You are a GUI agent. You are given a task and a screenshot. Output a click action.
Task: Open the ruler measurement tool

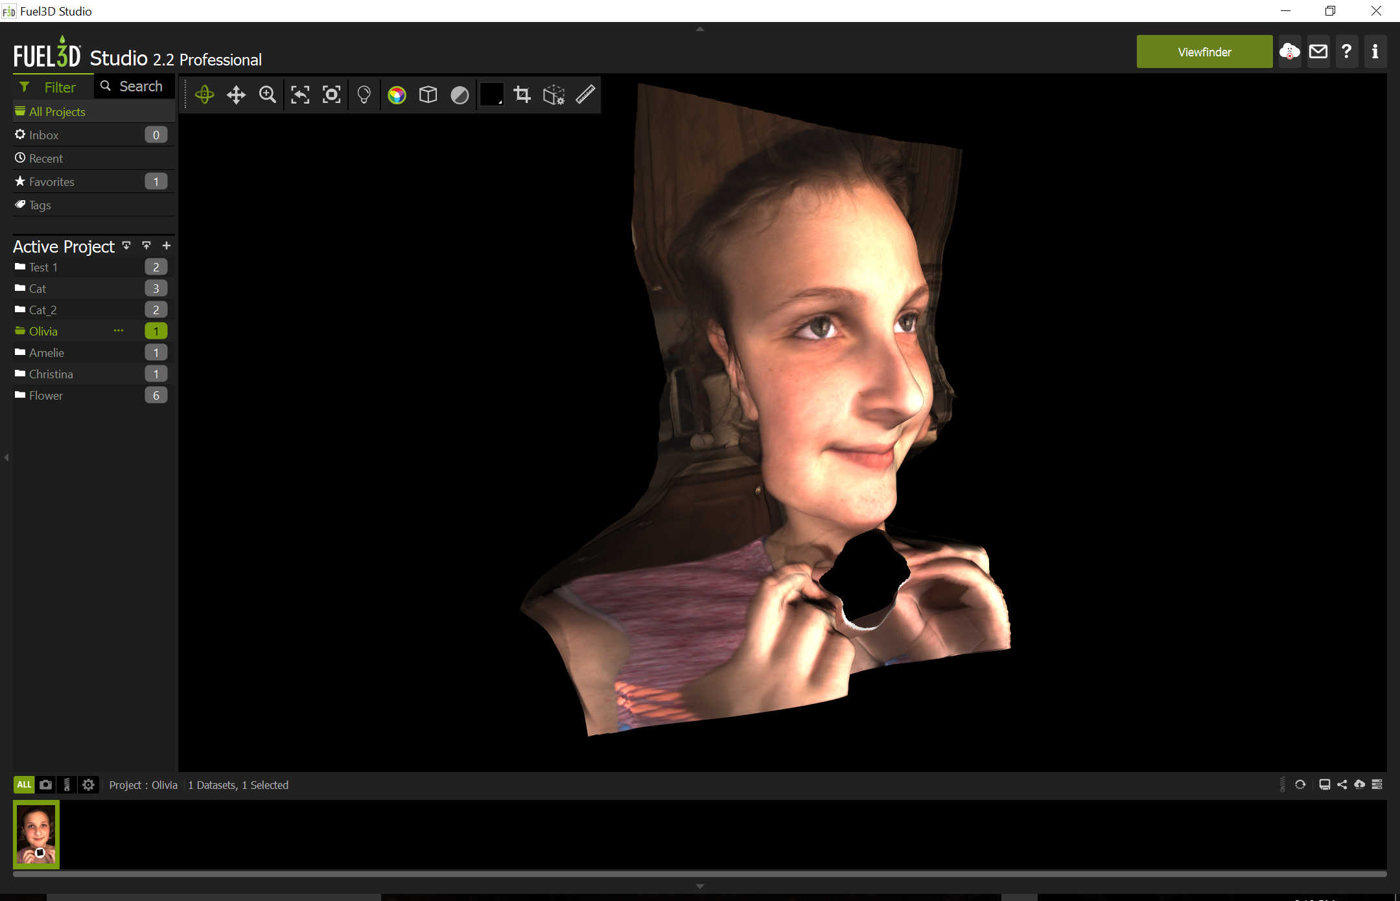click(x=585, y=95)
